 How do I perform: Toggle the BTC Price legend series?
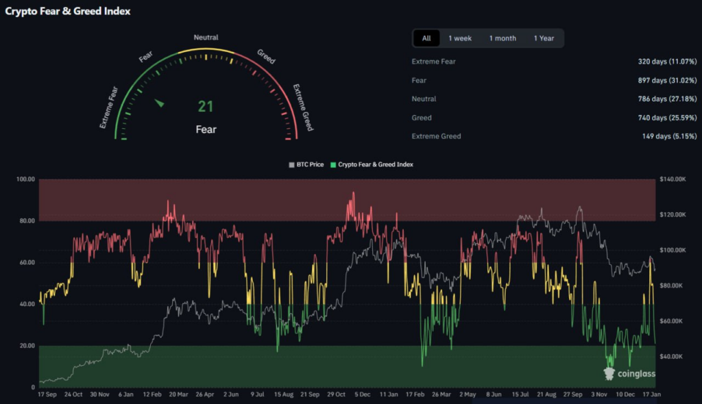point(306,164)
